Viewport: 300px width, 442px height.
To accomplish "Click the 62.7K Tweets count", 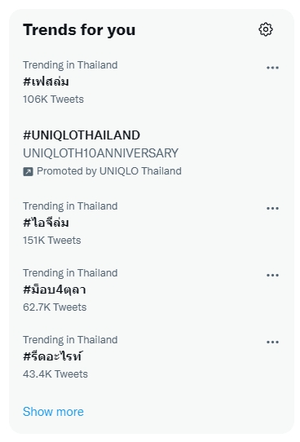I will click(55, 307).
